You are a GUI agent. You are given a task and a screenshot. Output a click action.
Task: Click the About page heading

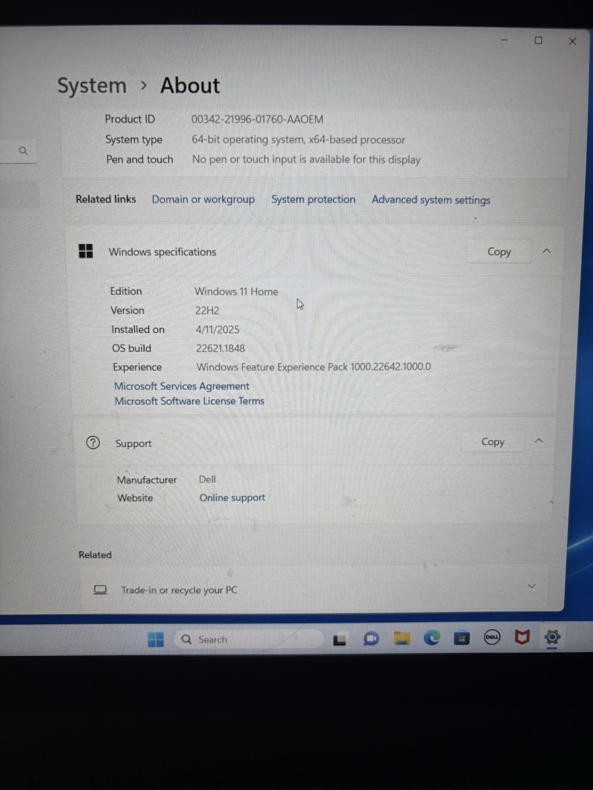coord(190,85)
